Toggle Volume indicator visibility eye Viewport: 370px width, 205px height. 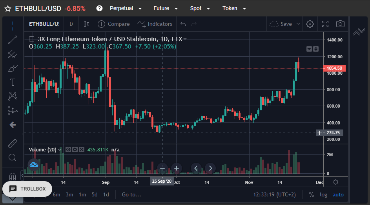pos(68,149)
